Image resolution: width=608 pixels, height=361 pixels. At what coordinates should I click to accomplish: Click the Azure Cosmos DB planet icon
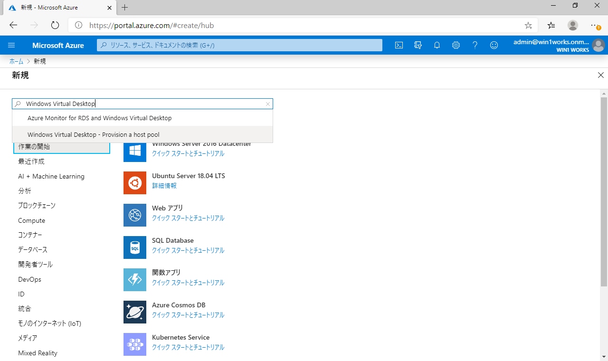click(x=135, y=312)
